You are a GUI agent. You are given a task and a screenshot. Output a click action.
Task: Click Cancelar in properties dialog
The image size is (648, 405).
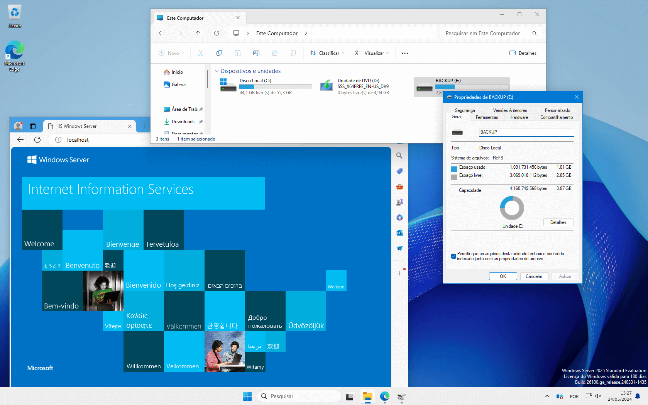click(534, 276)
